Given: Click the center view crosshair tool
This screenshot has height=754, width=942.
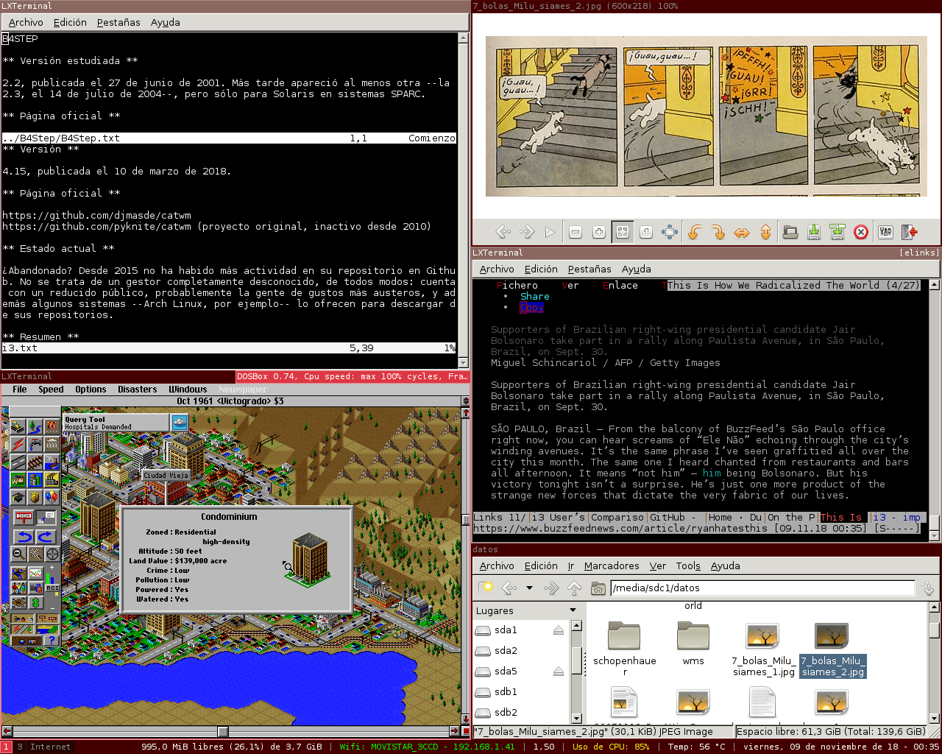Looking at the screenshot, I should click(53, 554).
